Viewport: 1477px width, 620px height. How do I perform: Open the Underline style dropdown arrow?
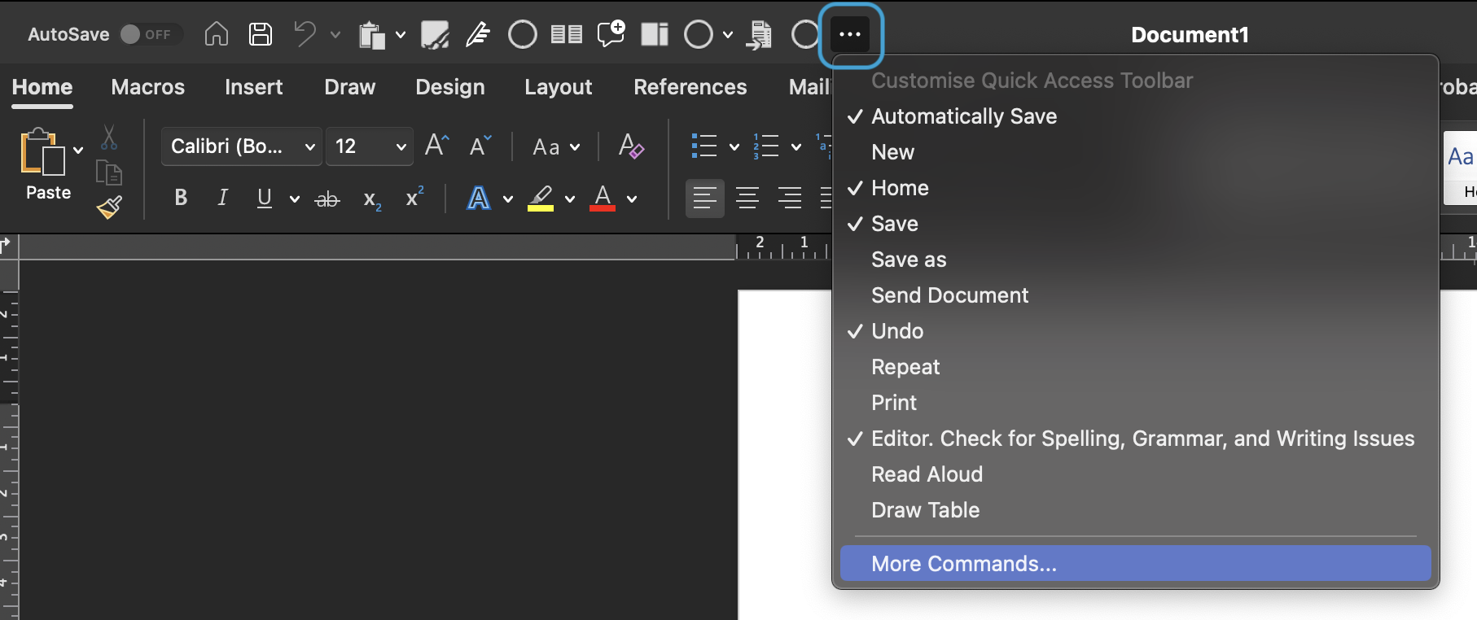[295, 199]
